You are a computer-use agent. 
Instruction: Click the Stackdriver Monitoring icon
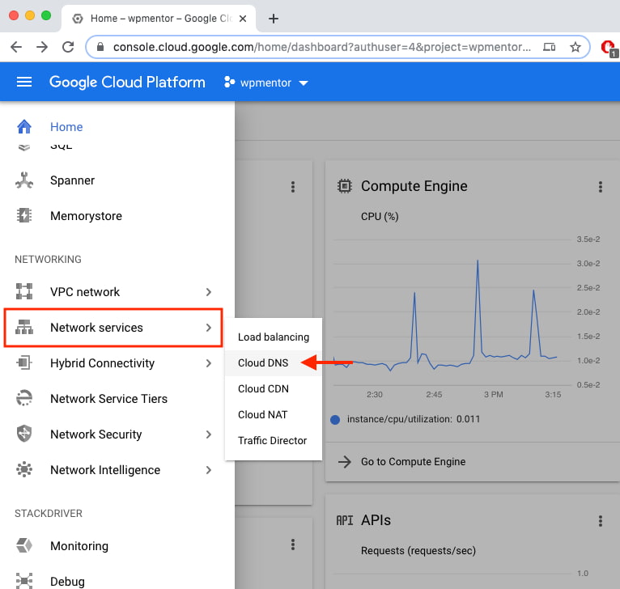[x=24, y=545]
